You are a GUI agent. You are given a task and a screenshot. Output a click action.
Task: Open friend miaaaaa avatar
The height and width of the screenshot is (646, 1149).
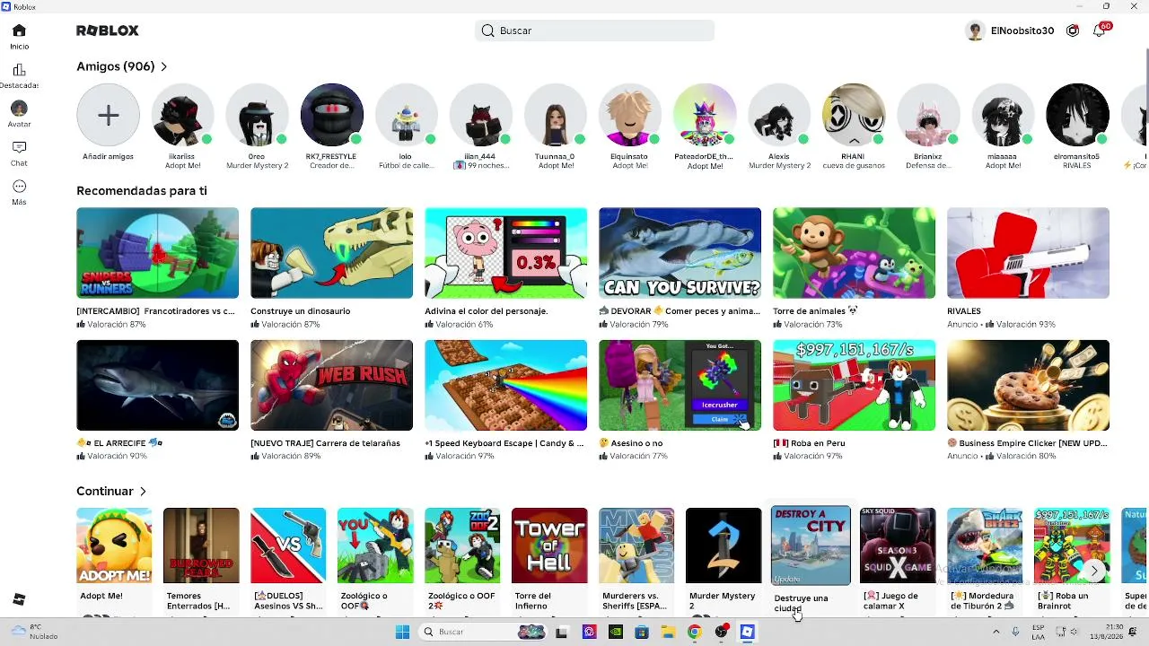tap(1002, 115)
